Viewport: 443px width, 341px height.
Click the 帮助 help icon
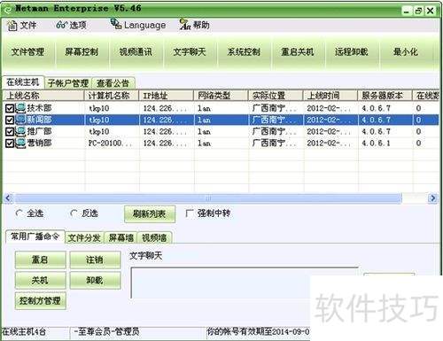[x=185, y=25]
